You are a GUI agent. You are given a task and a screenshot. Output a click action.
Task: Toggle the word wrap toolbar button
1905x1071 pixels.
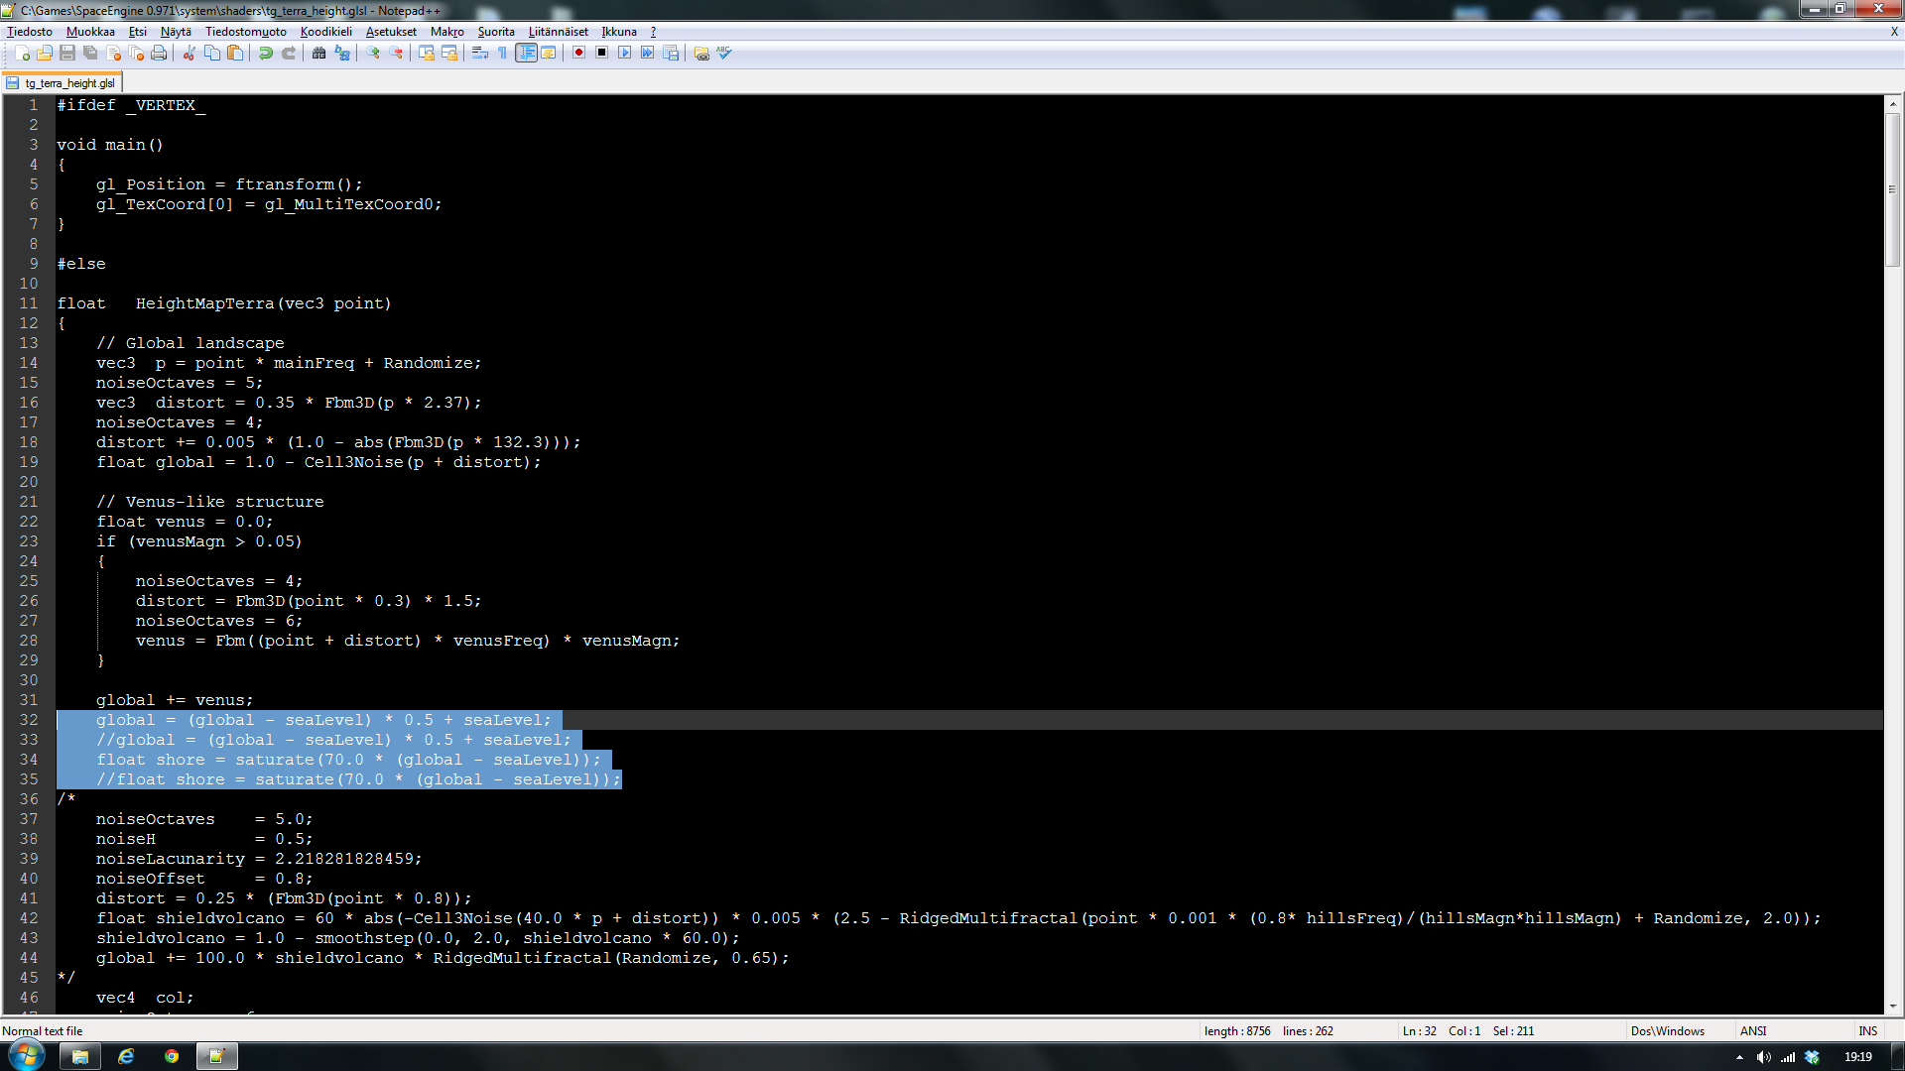pos(480,54)
